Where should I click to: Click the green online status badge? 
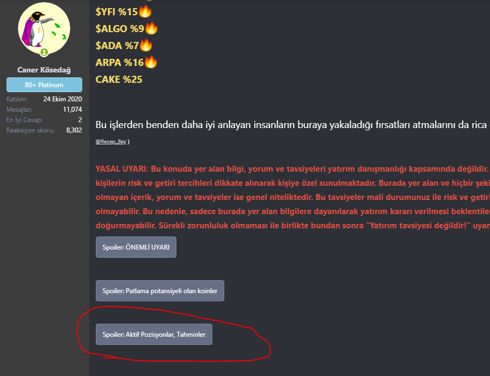tap(44, 52)
